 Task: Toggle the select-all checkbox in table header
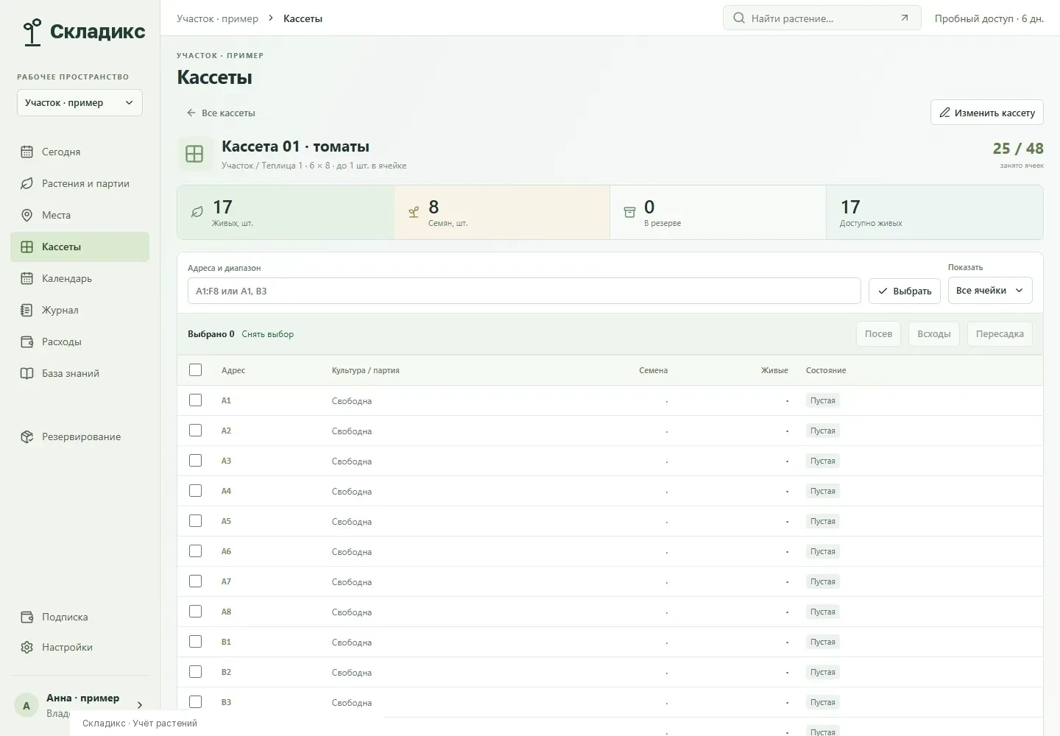click(x=195, y=370)
